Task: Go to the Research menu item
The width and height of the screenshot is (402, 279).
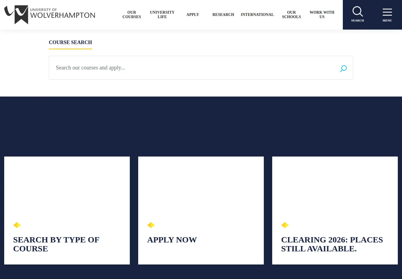Action: click(223, 15)
